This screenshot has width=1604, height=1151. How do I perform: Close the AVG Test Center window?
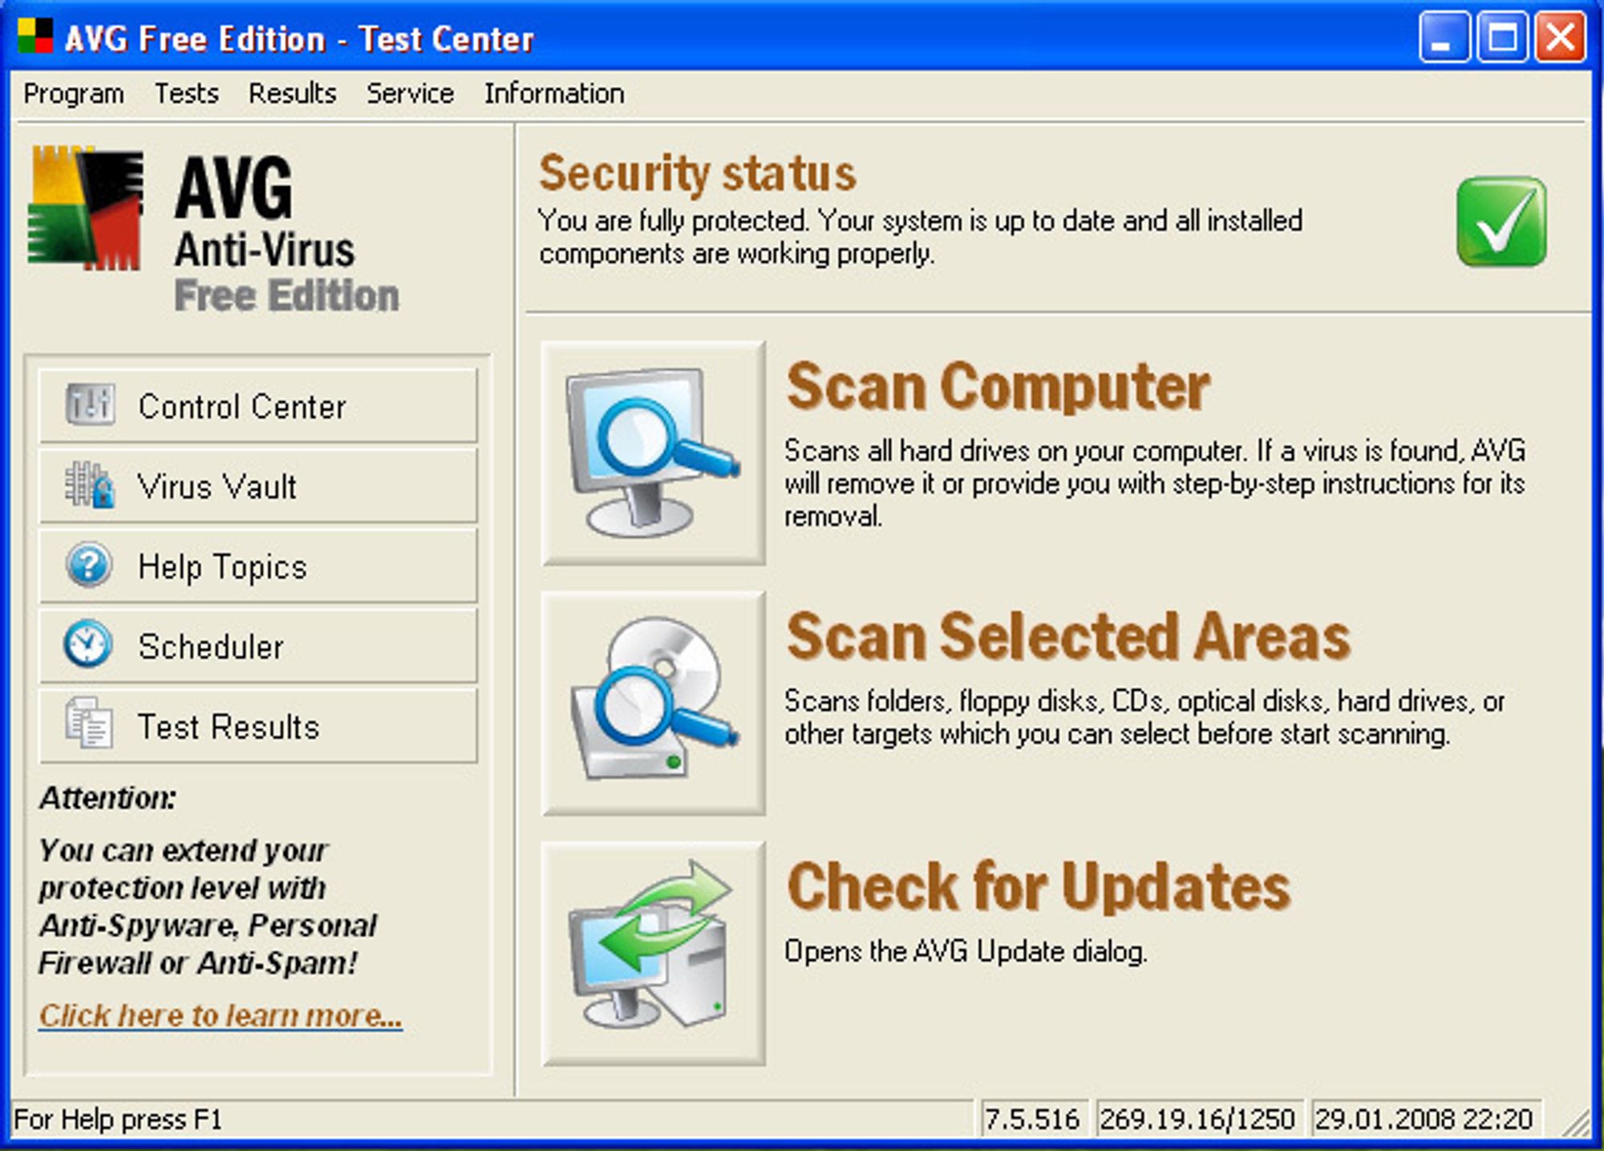(x=1561, y=37)
